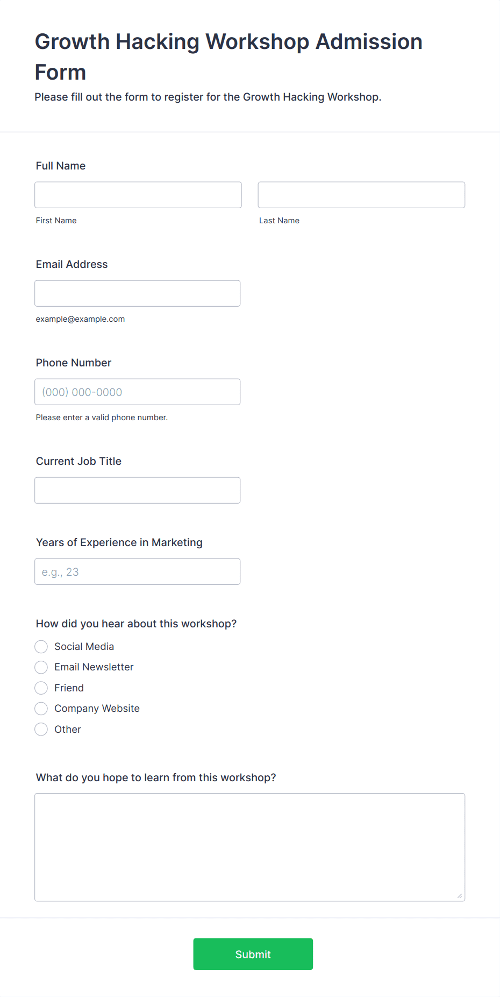Click the Social Media option label text
The image size is (500, 997).
[84, 647]
